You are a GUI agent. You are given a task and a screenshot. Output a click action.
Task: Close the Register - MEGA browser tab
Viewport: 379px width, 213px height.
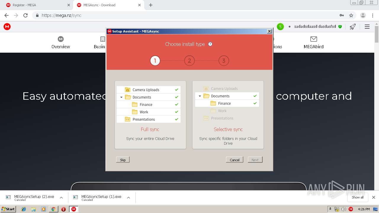[x=69, y=5]
